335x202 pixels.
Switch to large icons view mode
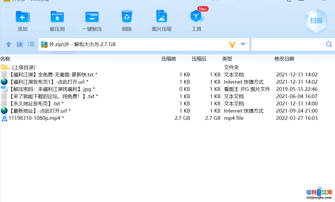tap(19, 44)
